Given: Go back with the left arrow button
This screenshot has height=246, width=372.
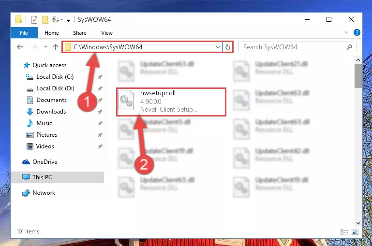Looking at the screenshot, I should click(x=20, y=47).
